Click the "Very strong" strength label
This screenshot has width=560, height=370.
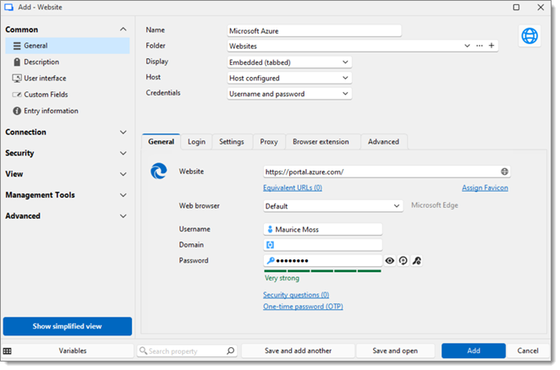pyautogui.click(x=282, y=278)
